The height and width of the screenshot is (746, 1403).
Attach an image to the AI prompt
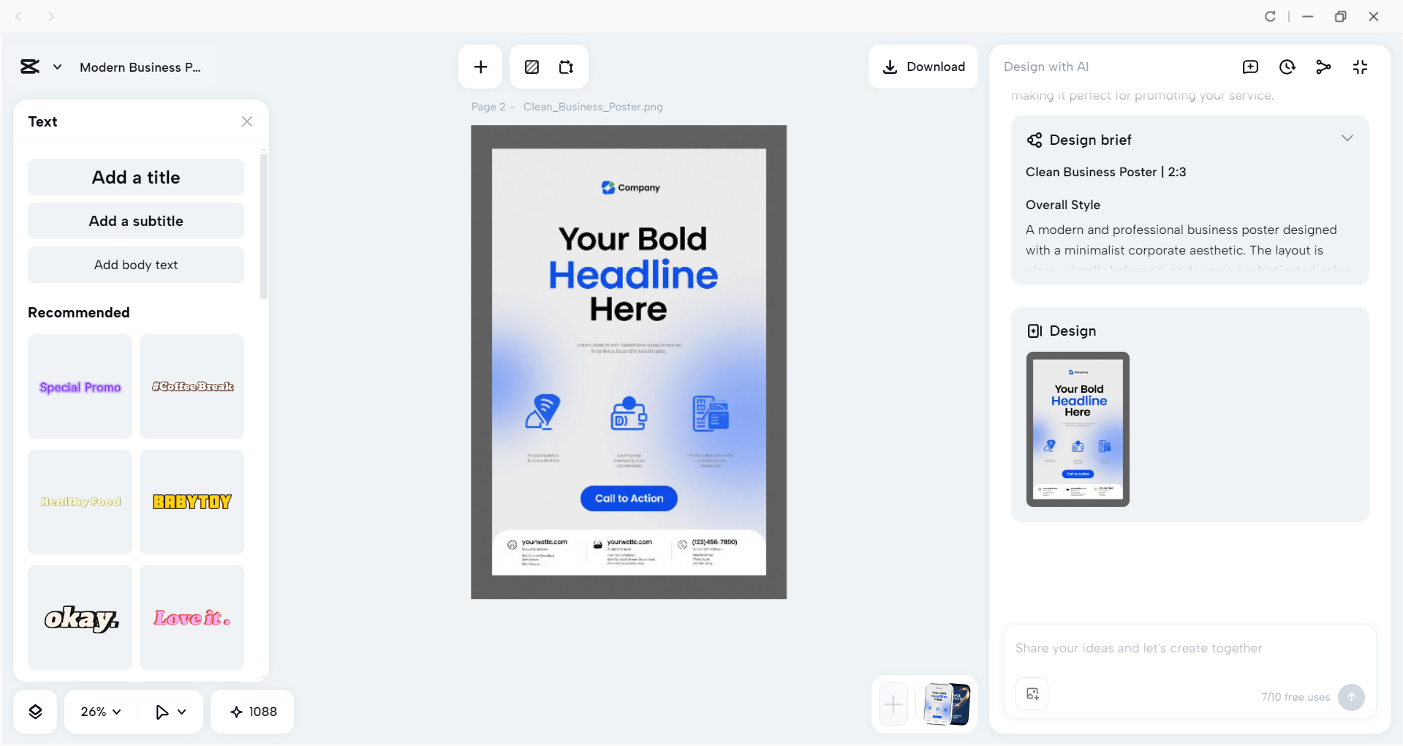(1032, 694)
